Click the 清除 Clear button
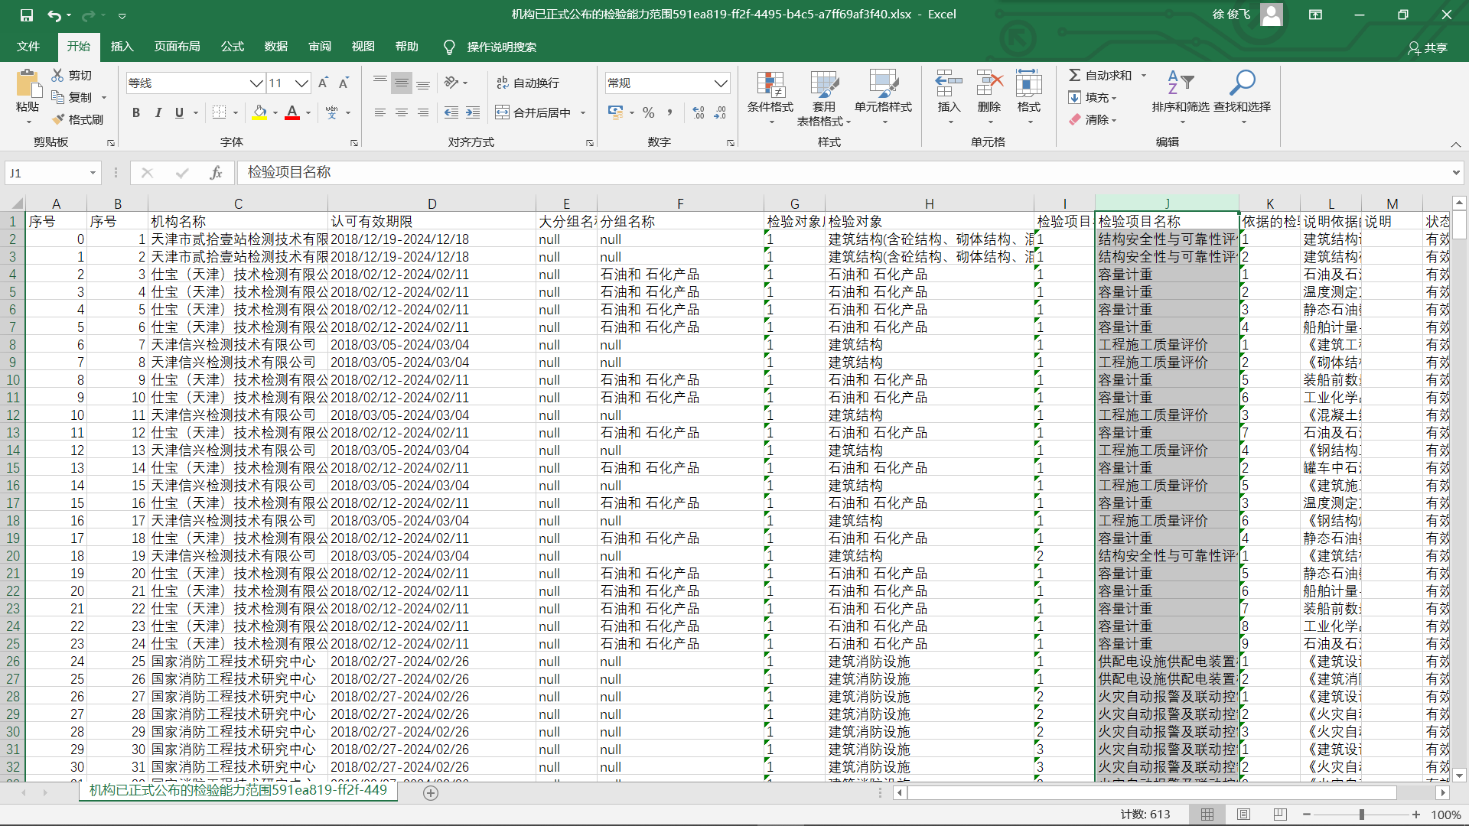 point(1093,119)
